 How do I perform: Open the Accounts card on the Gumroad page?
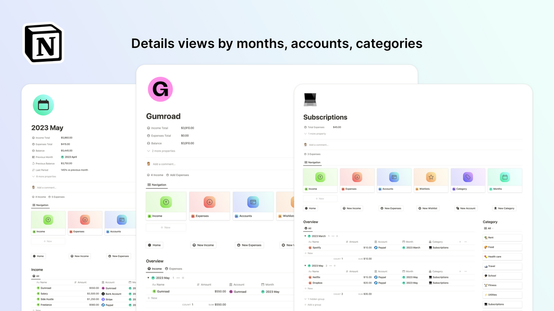tap(253, 206)
